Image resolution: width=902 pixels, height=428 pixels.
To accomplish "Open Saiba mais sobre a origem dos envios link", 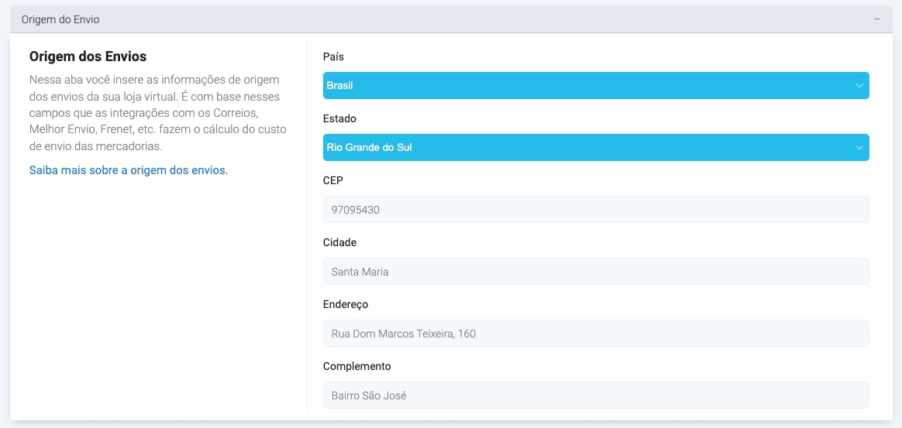I will click(x=129, y=170).
